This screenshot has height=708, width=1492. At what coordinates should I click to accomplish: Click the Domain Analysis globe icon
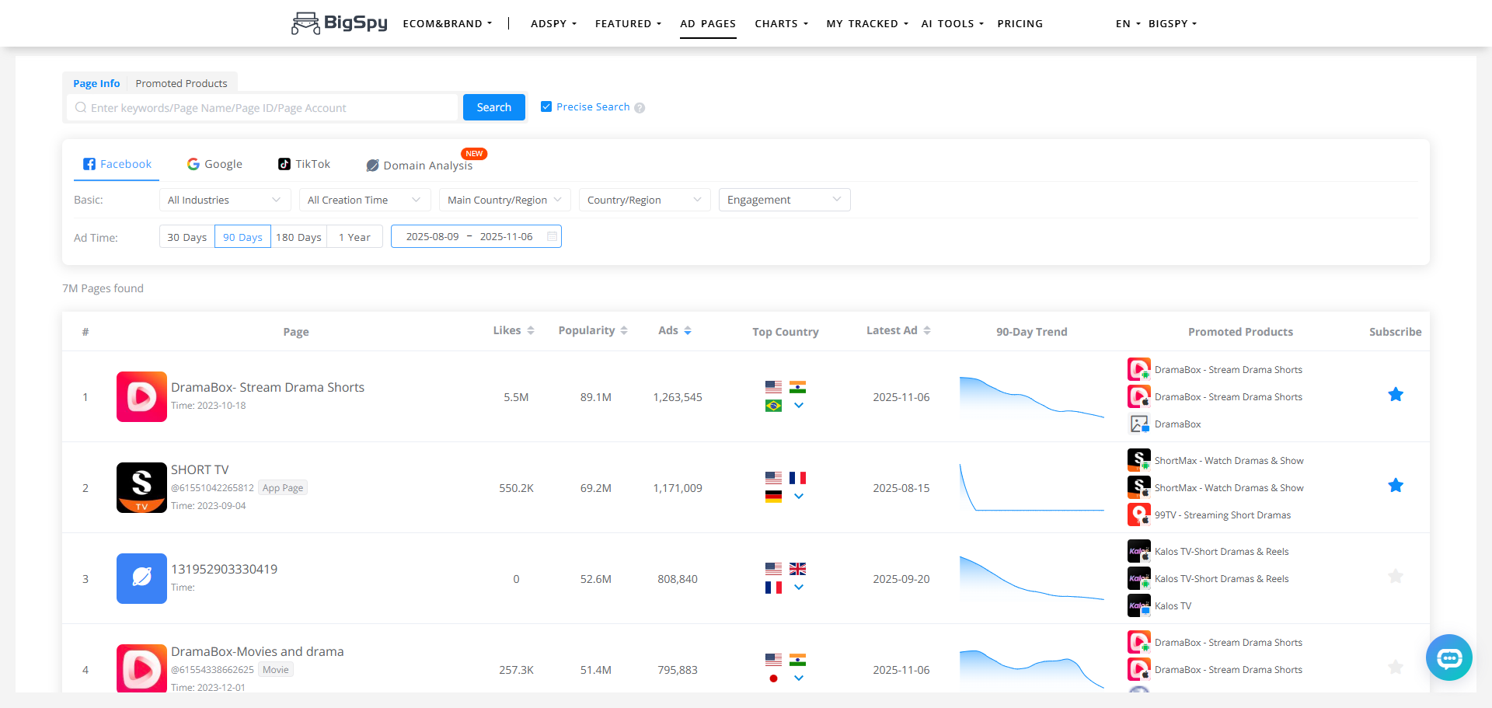point(373,166)
